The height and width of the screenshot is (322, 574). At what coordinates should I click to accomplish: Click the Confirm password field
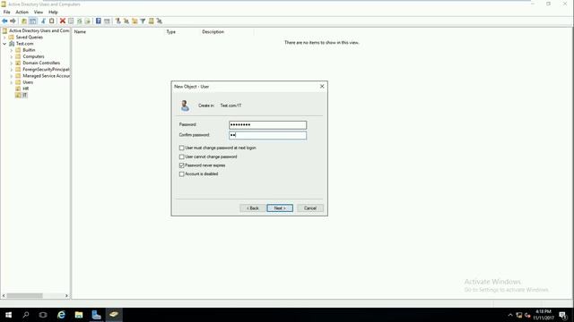(x=267, y=135)
